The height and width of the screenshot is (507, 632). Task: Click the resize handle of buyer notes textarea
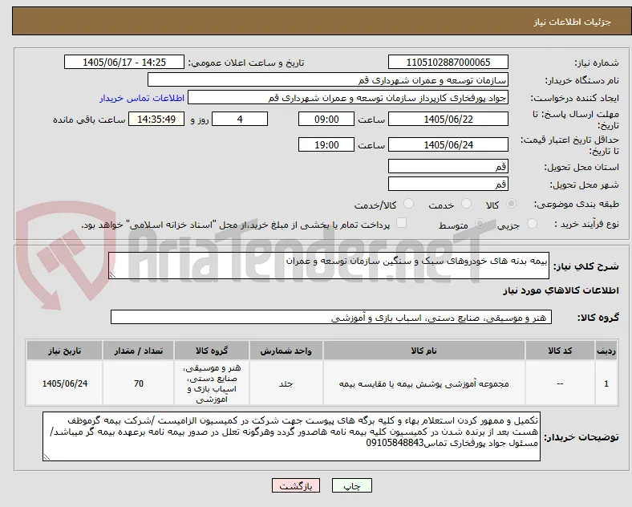point(47,457)
